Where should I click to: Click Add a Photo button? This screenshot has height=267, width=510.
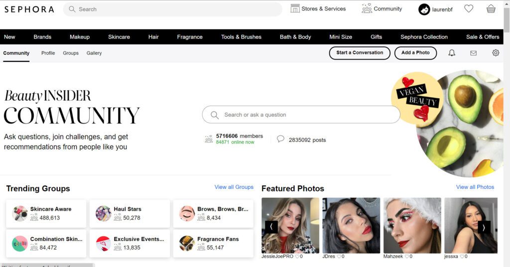tap(415, 53)
